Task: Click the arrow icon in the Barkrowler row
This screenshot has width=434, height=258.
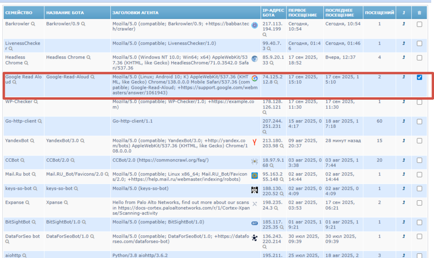Action: point(404,24)
